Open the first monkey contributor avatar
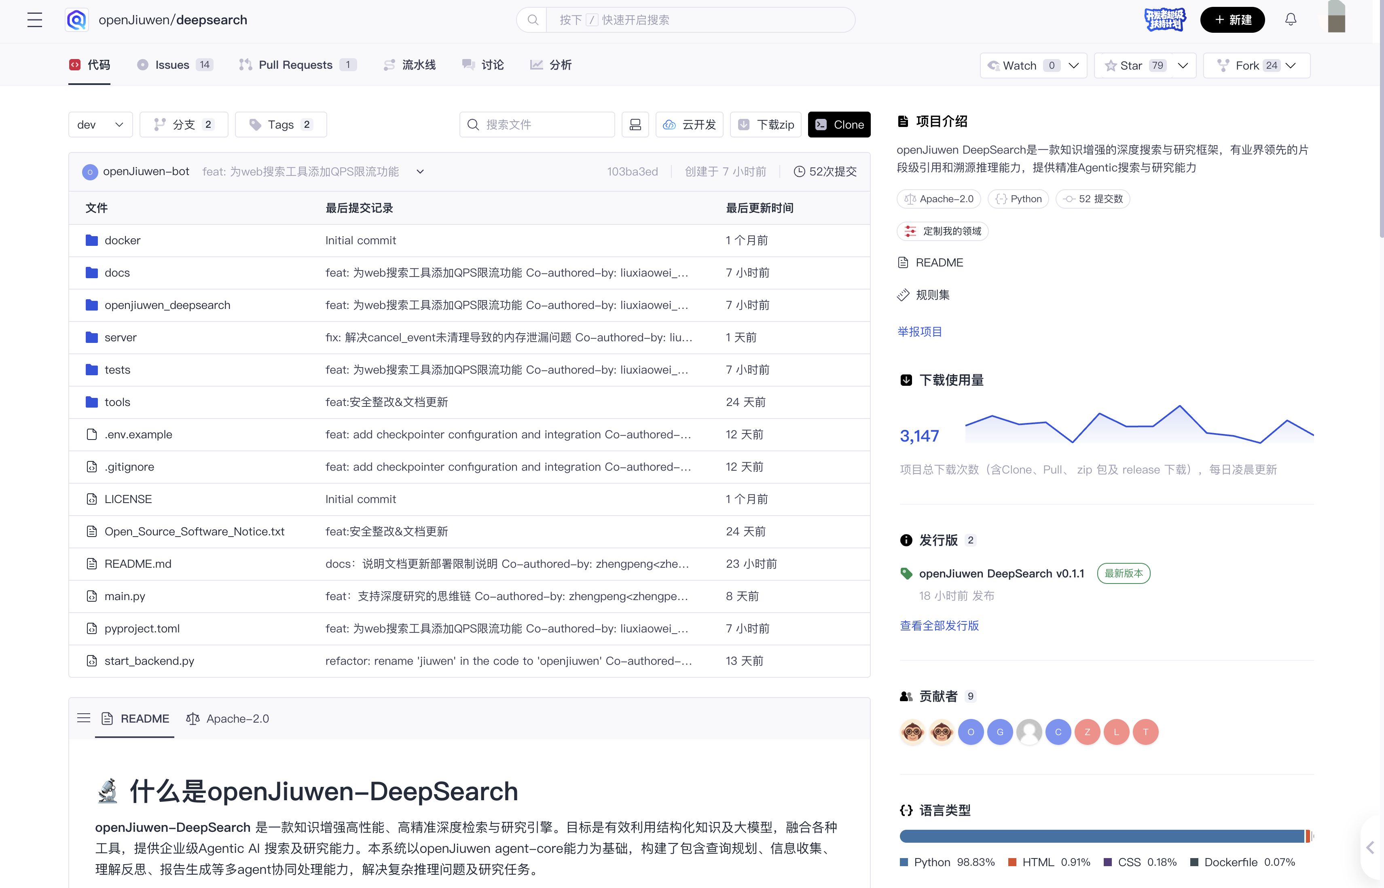 [x=912, y=732]
